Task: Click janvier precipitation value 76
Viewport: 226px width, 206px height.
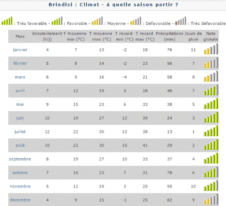Action: (169, 50)
